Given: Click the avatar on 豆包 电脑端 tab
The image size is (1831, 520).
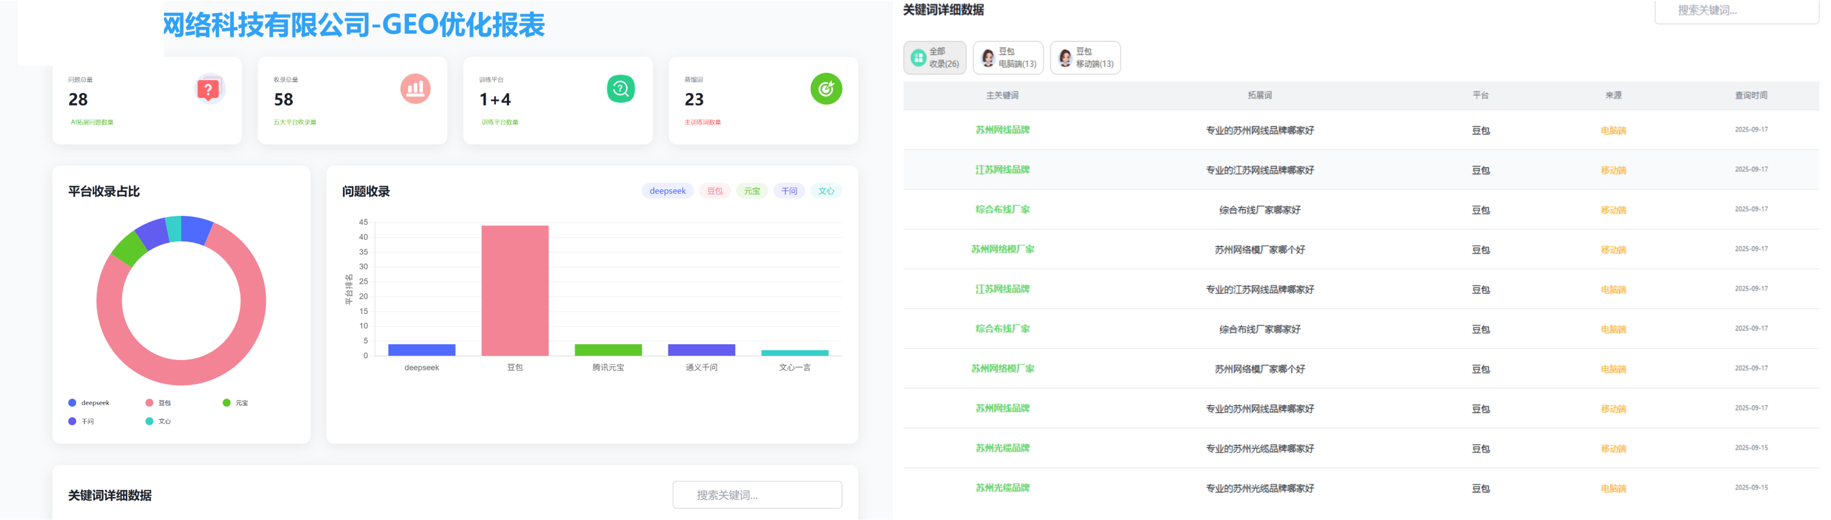Looking at the screenshot, I should (987, 57).
